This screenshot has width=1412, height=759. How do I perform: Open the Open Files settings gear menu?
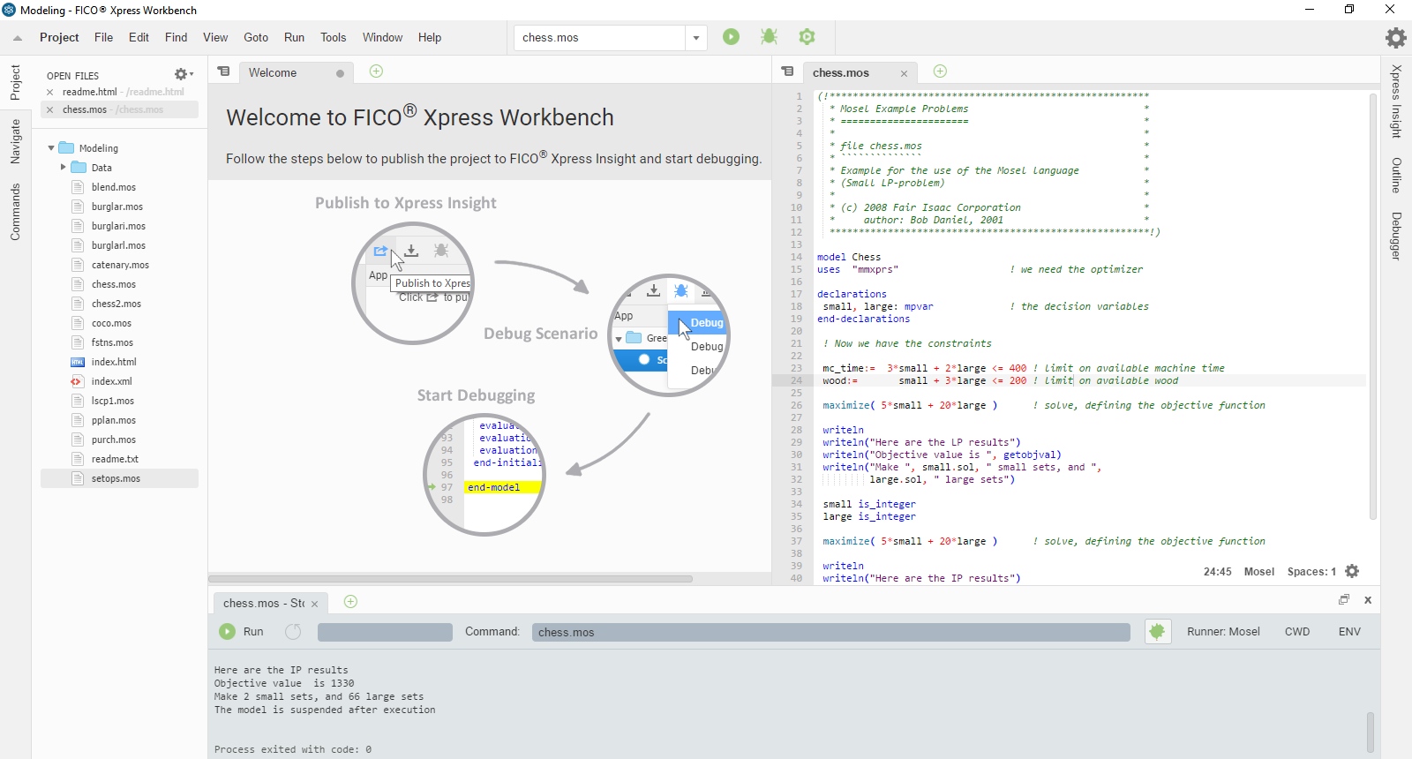[183, 74]
